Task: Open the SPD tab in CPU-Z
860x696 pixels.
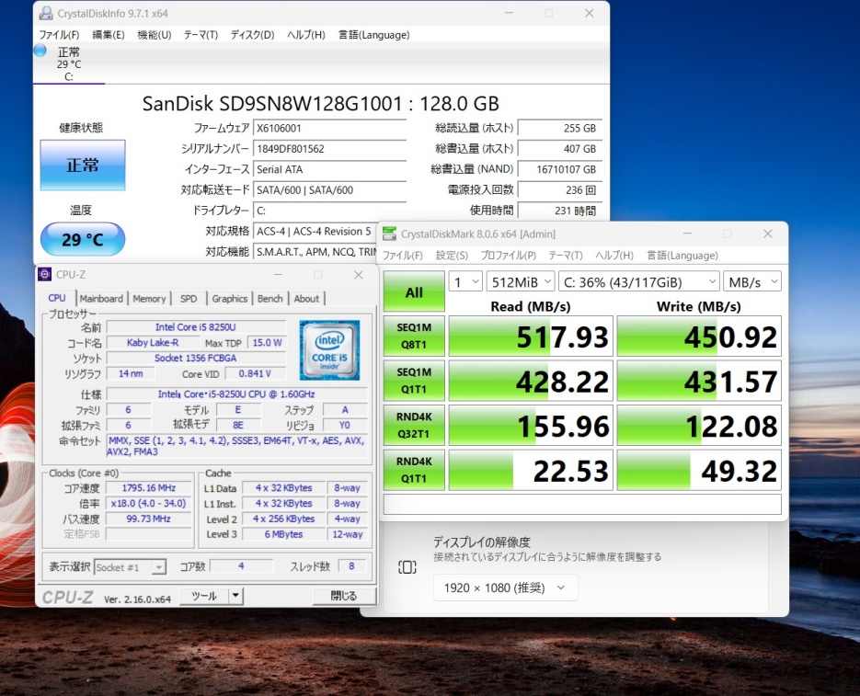Action: tap(189, 299)
